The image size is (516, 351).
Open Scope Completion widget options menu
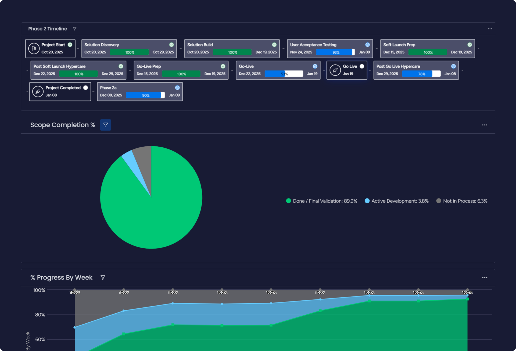tap(485, 125)
